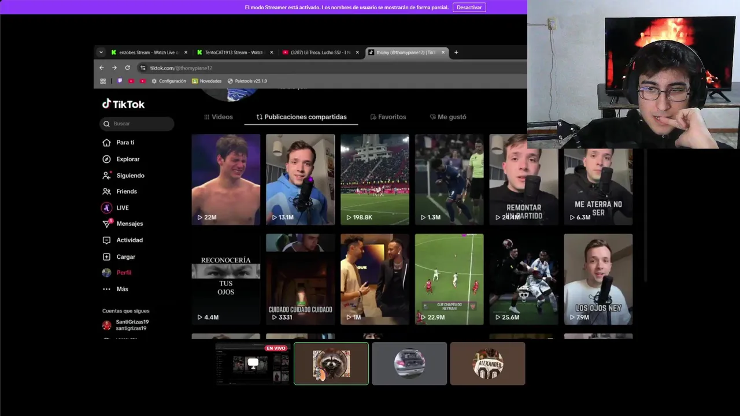Open the stadium video with 198.8K views
Image resolution: width=740 pixels, height=416 pixels.
coord(375,180)
